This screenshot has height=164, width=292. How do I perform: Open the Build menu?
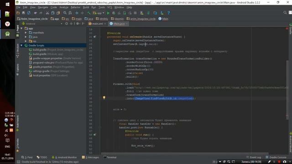click(86, 7)
